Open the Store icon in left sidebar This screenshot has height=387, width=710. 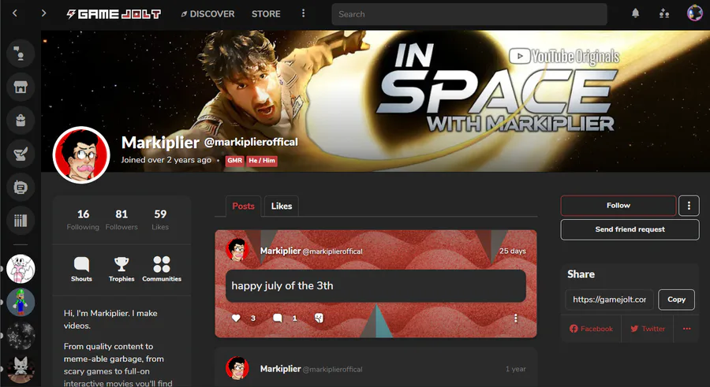[x=21, y=87]
